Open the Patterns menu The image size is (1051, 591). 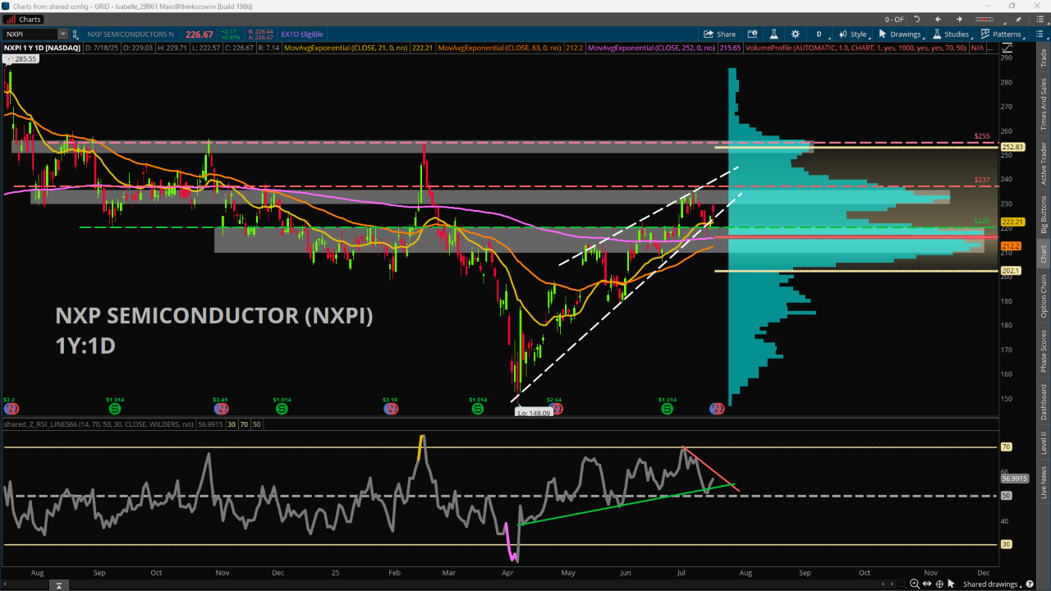1001,34
